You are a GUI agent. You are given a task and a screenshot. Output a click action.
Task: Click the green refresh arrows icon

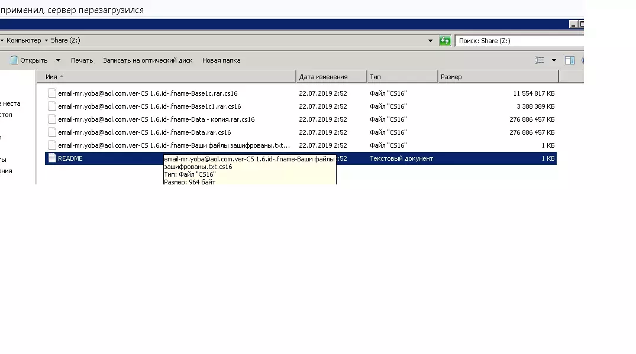pos(445,41)
